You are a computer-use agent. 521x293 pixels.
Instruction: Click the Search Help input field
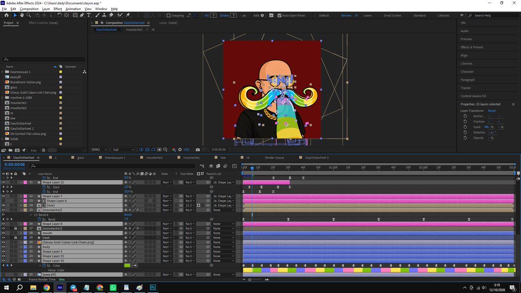pos(493,15)
